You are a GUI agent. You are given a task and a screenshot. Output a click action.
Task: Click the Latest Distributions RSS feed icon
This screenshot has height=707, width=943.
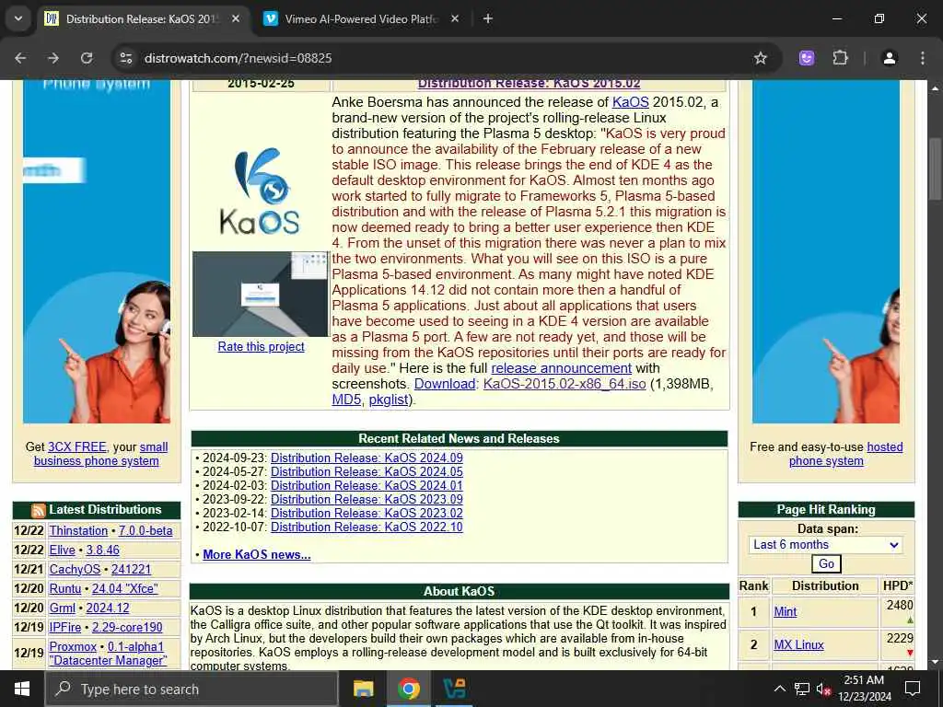point(39,510)
